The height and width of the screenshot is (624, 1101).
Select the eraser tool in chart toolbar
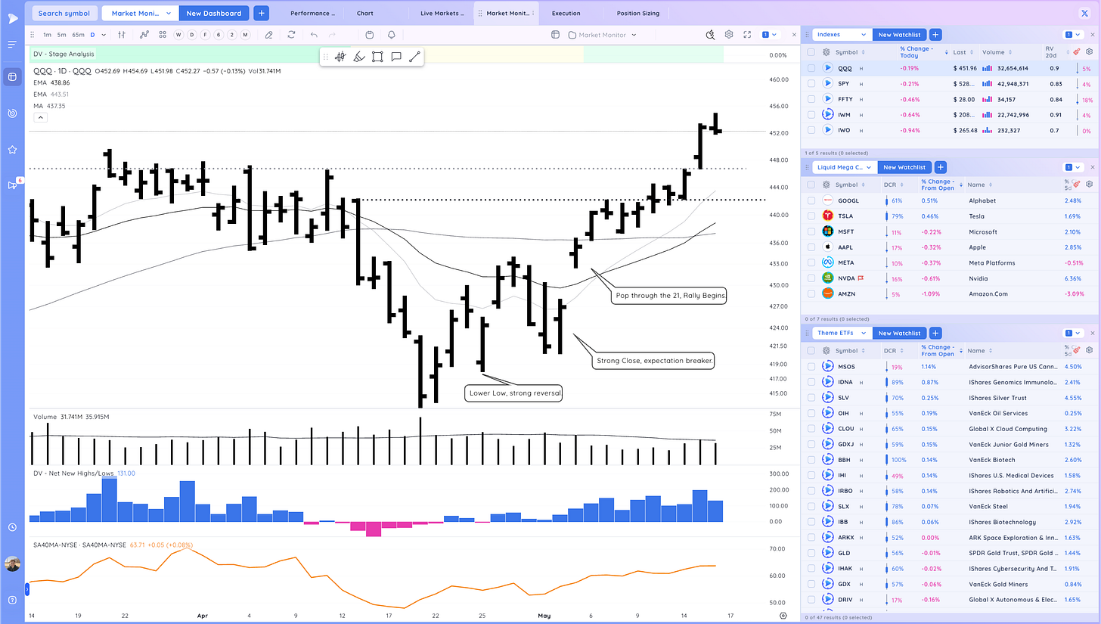coord(268,35)
